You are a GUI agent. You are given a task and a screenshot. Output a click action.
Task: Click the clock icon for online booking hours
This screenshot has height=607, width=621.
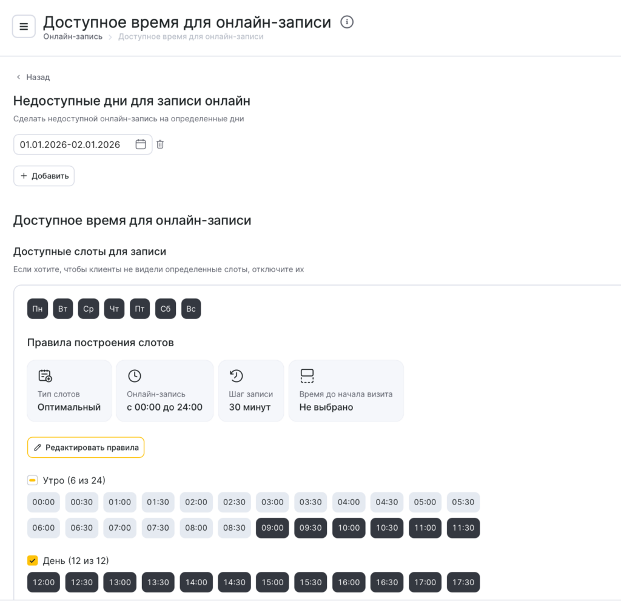pos(134,376)
